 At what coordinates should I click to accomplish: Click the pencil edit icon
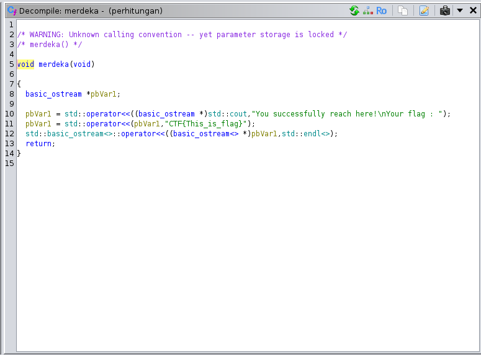pyautogui.click(x=425, y=11)
